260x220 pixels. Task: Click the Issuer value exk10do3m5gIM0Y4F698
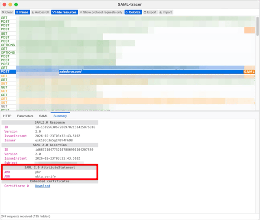coord(54,140)
